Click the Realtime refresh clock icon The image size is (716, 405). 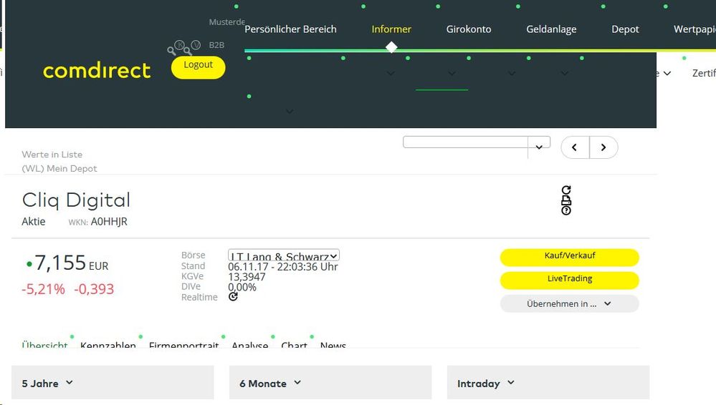coord(233,297)
